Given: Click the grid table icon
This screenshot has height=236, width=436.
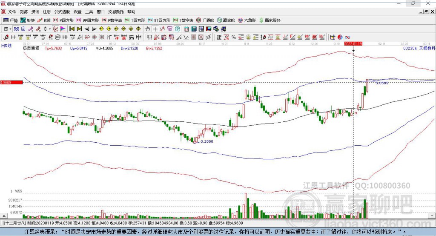Looking at the screenshot, I should tap(333, 37).
